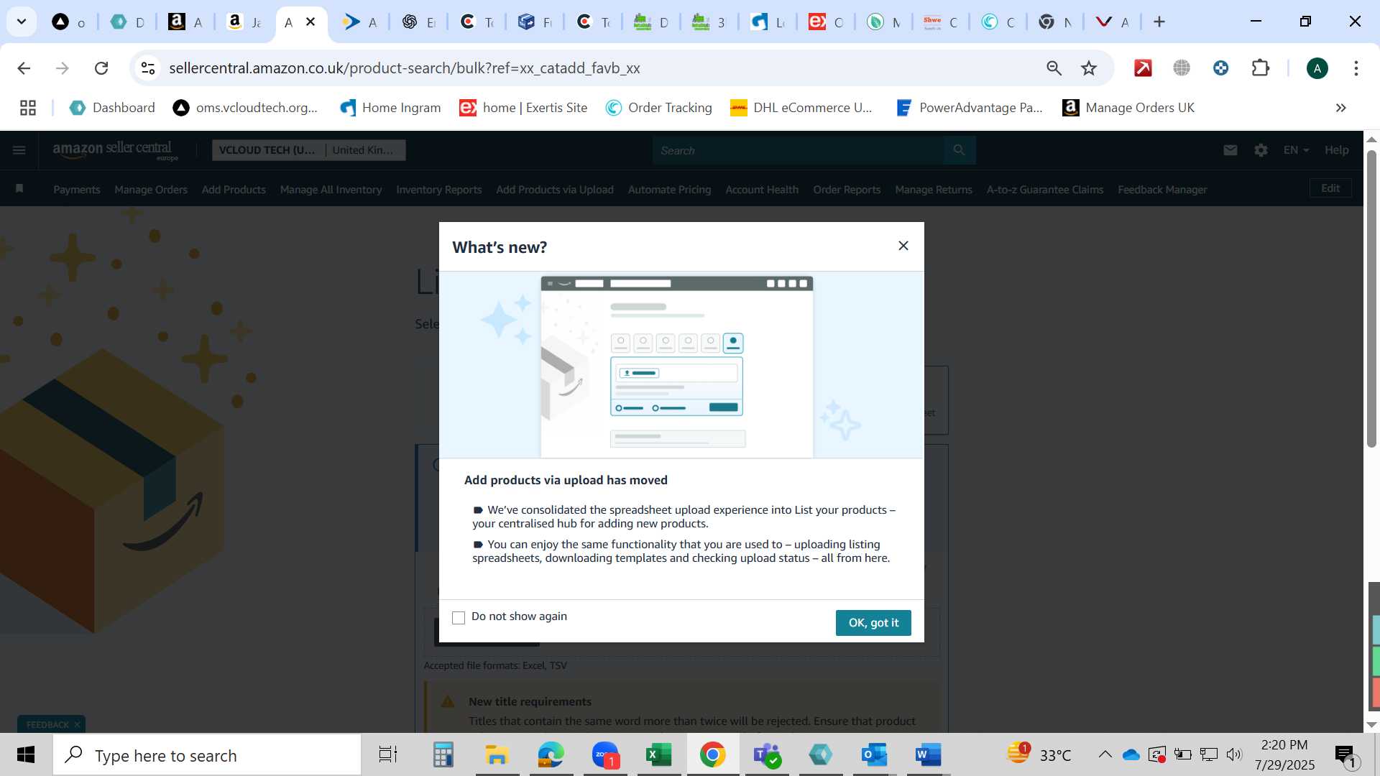Open the PowerAdvantage bookmark
Screen dimensions: 1380x776
(x=969, y=108)
